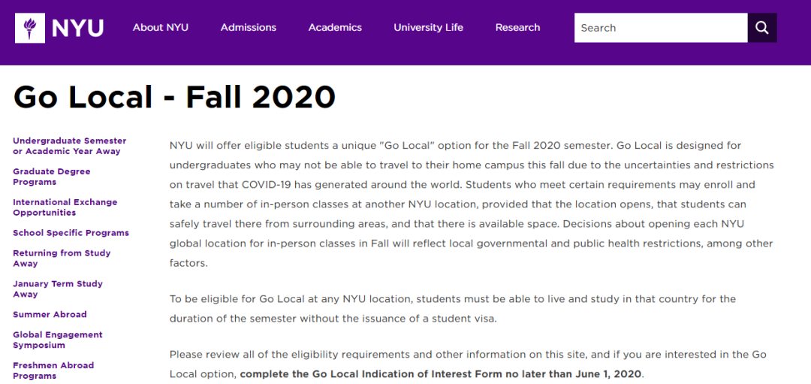The width and height of the screenshot is (811, 384).
Task: Select School Specific Programs in sidebar
Action: tap(71, 233)
